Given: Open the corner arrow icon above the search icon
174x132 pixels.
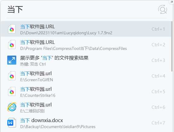Looking at the screenshot, I should tap(172, 2).
